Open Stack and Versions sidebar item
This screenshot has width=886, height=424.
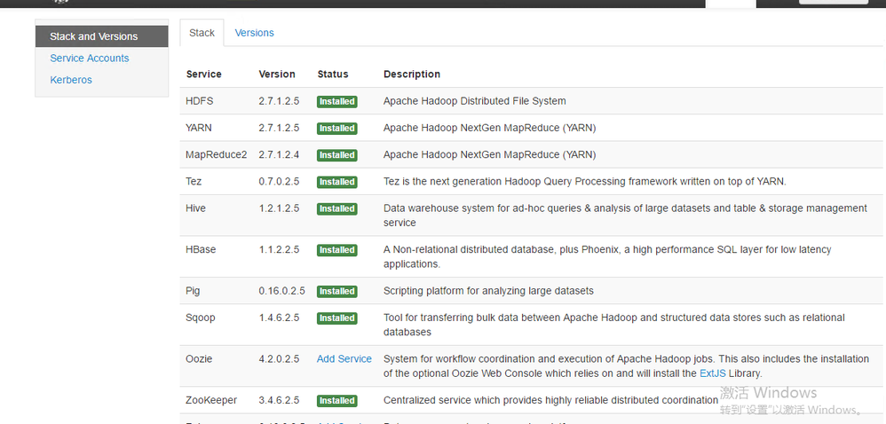click(x=94, y=36)
